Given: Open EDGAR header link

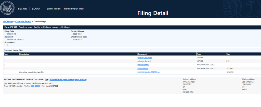Looking at the screenshot, I should pos(36,9).
